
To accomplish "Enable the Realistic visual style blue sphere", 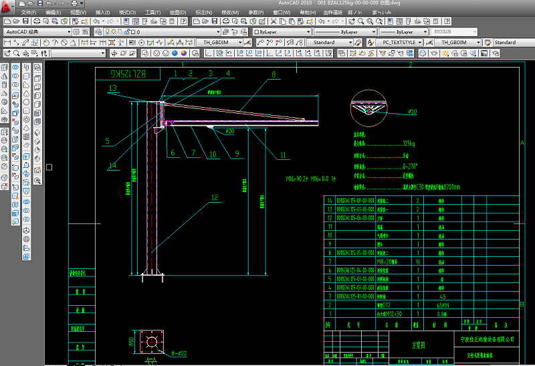I will coord(175,53).
